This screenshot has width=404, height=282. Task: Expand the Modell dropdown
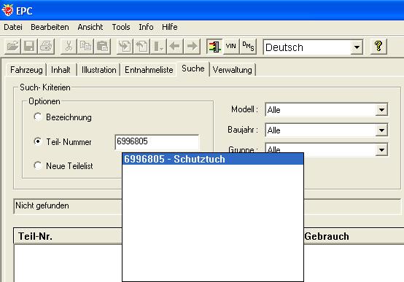(x=381, y=110)
